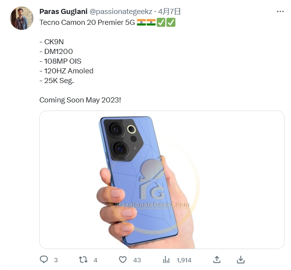Open the @passionategeekz handle link

click(121, 12)
